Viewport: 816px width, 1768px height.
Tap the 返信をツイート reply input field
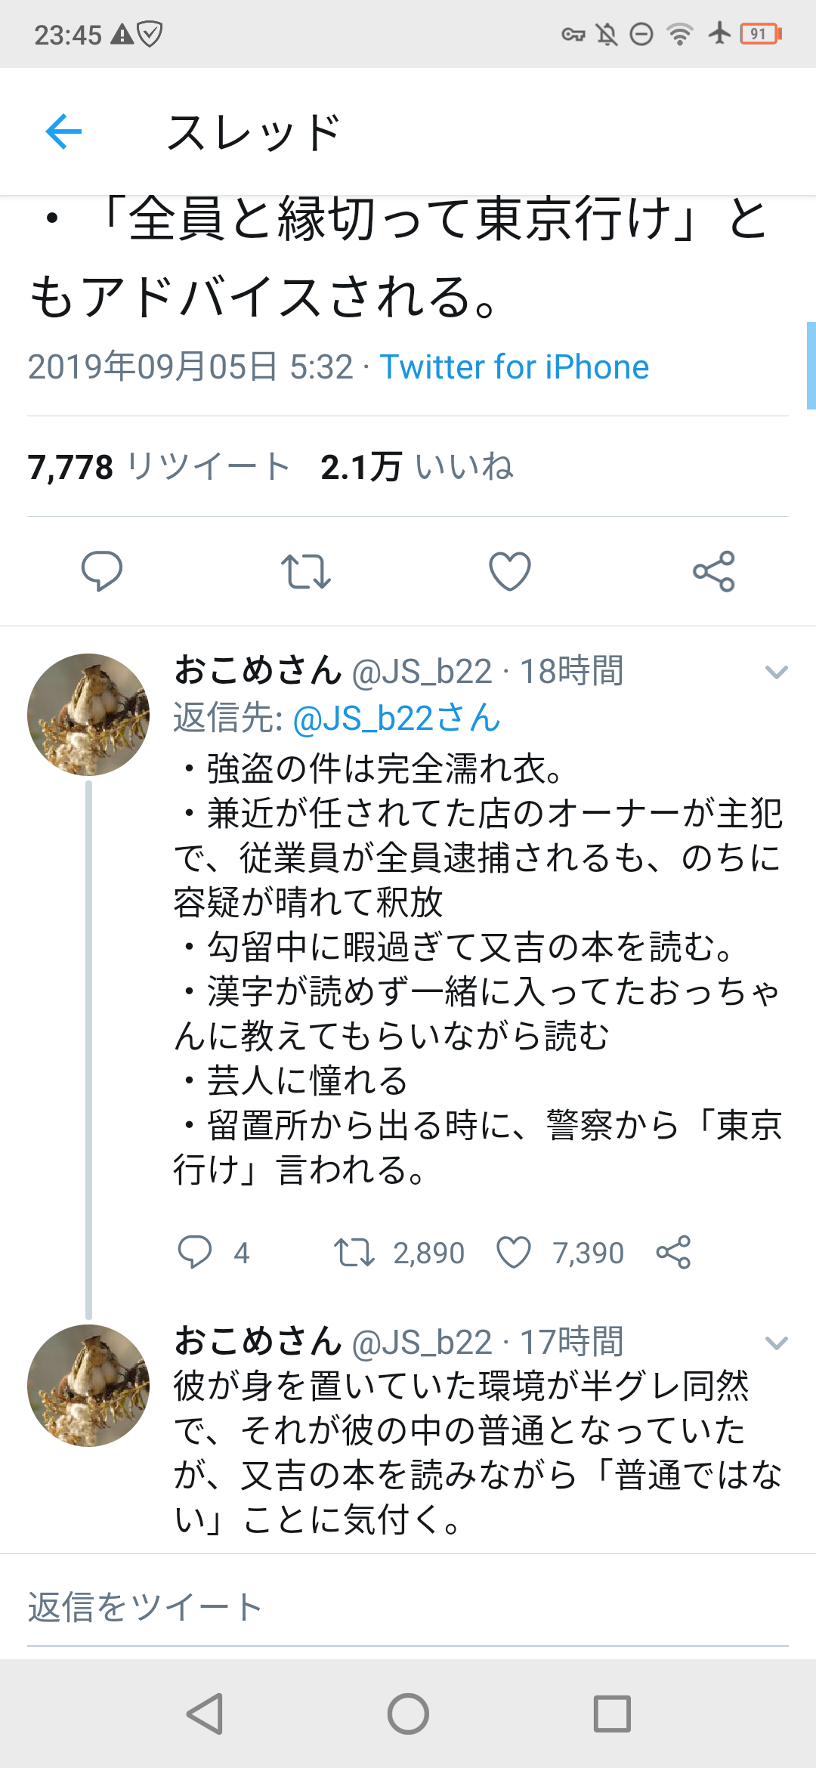point(408,1607)
